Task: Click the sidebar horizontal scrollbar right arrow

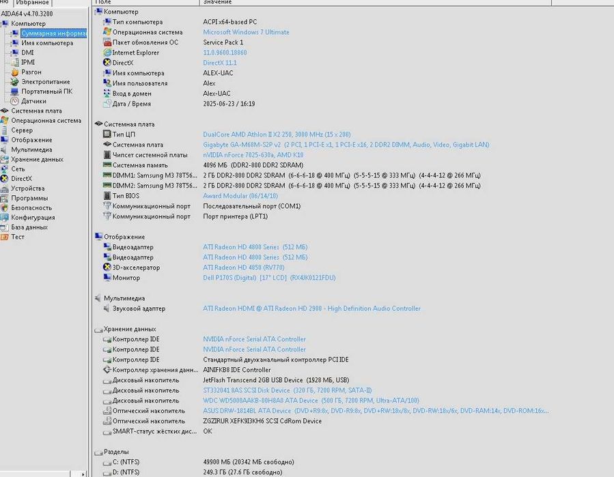Action: (x=83, y=474)
